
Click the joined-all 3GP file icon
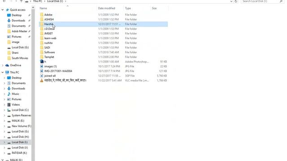point(42,76)
